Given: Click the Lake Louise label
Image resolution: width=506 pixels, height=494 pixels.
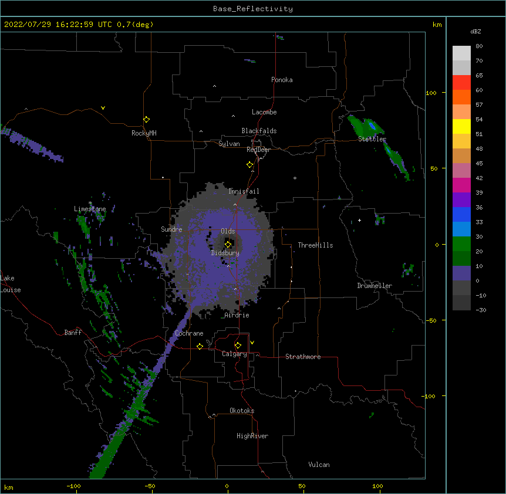Looking at the screenshot, I should coord(10,284).
